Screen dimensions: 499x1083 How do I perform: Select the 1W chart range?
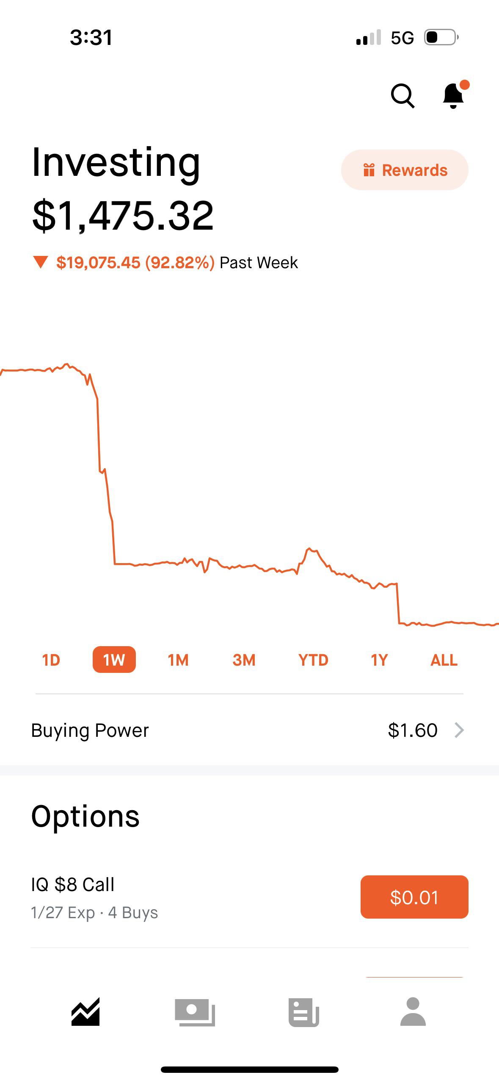click(x=114, y=660)
